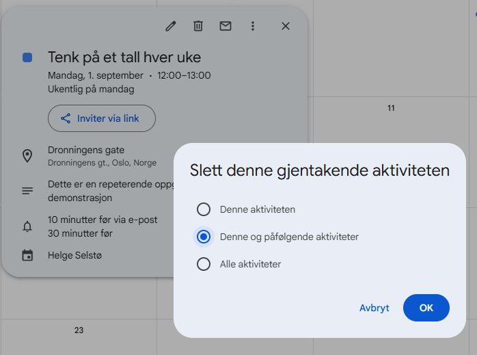Click the share icon in Inviter button
This screenshot has height=355, width=477.
[66, 118]
